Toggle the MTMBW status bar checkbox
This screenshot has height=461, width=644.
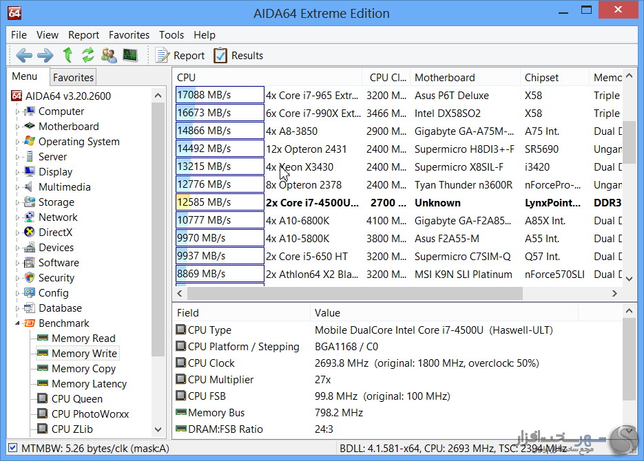pos(12,449)
